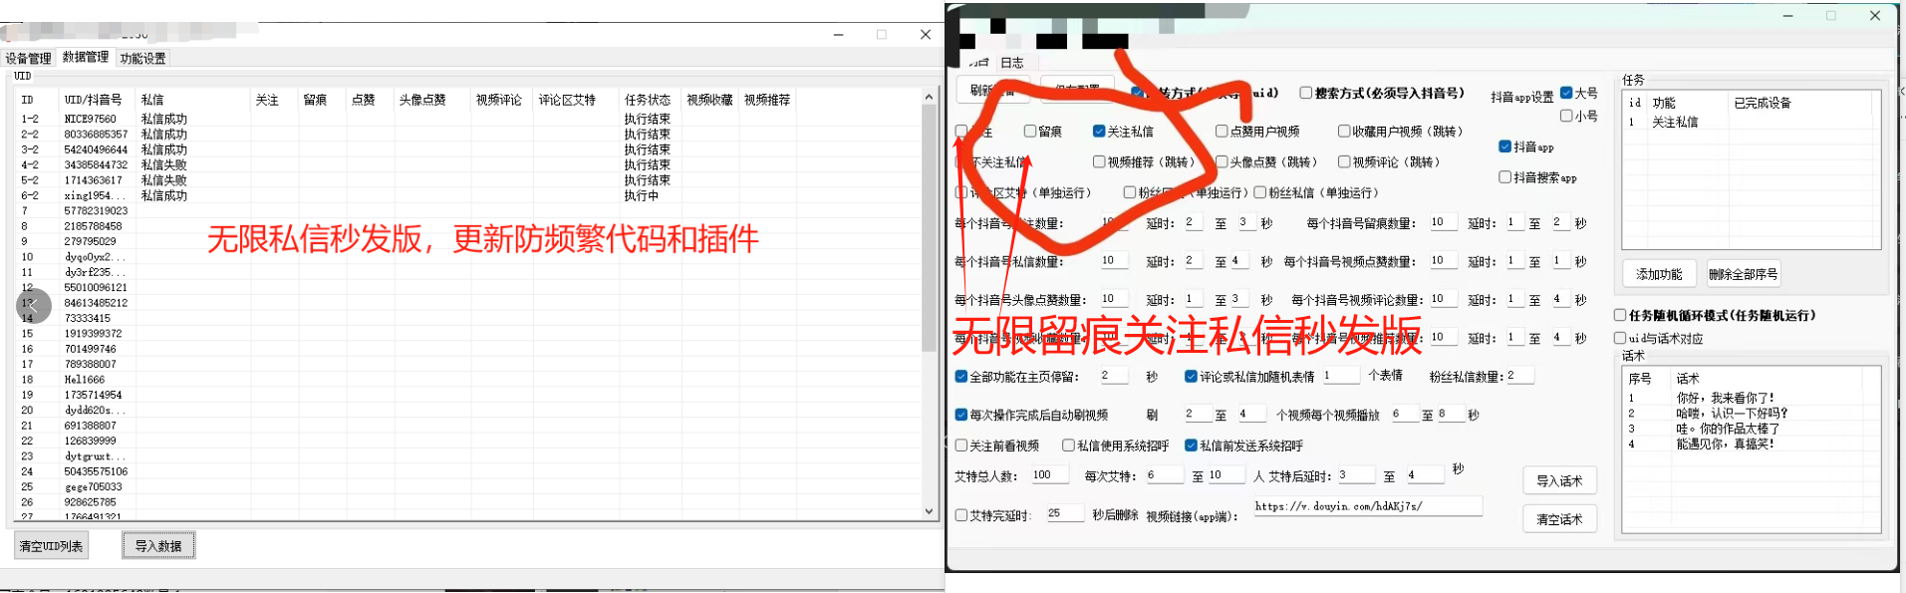Toggle the 抖音搜索app checkbox

(x=1505, y=177)
